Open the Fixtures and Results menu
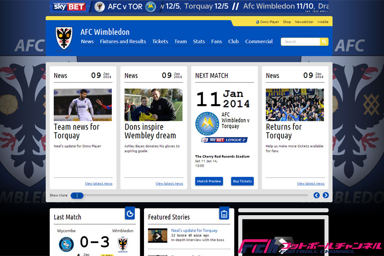The height and width of the screenshot is (256, 384). click(123, 42)
